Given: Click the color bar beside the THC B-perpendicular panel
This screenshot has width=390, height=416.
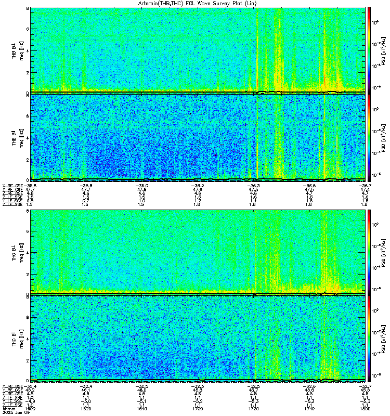Looking at the screenshot, I should tap(369, 252).
